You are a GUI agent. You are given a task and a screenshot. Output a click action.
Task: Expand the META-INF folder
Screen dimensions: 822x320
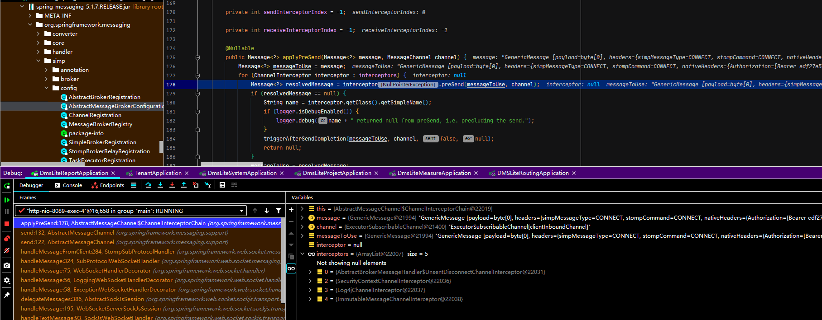(x=30, y=16)
